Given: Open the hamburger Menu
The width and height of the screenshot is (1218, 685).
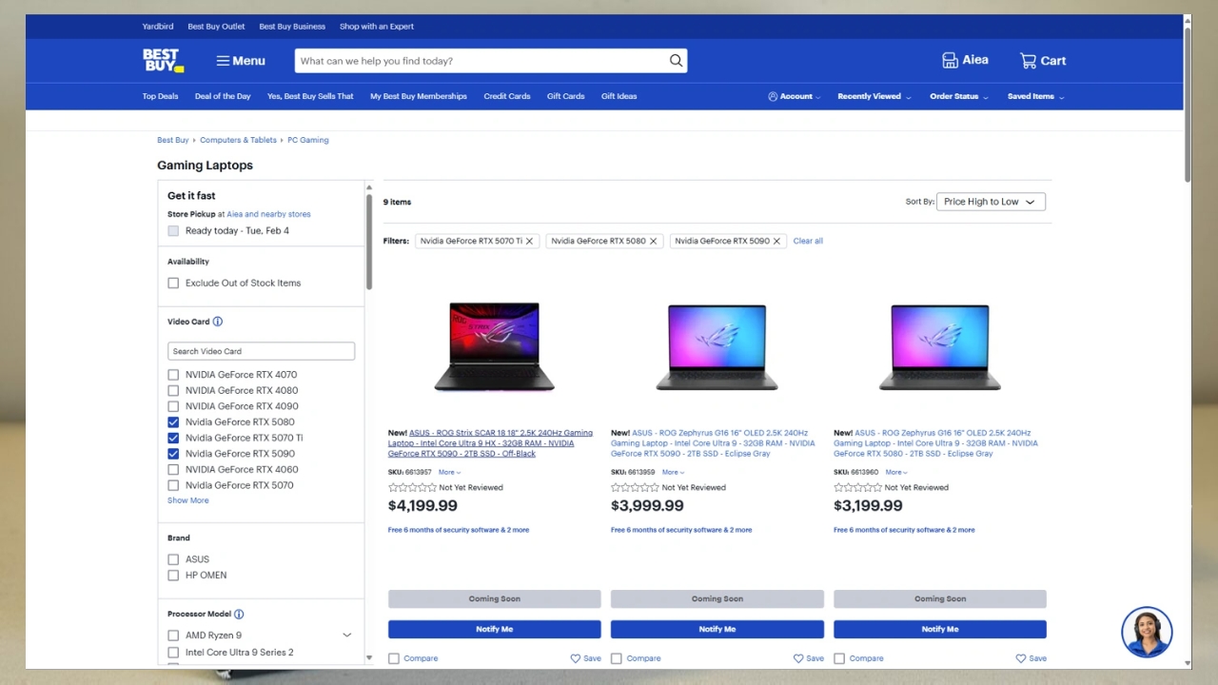Looking at the screenshot, I should point(241,61).
